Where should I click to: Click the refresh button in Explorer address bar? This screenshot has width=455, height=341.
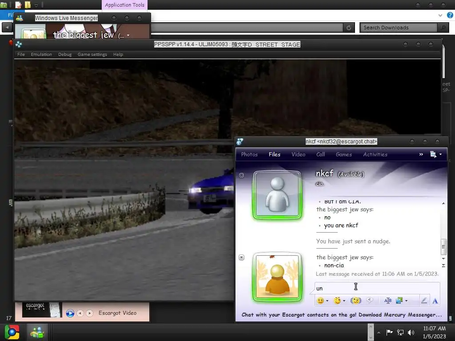(x=349, y=28)
